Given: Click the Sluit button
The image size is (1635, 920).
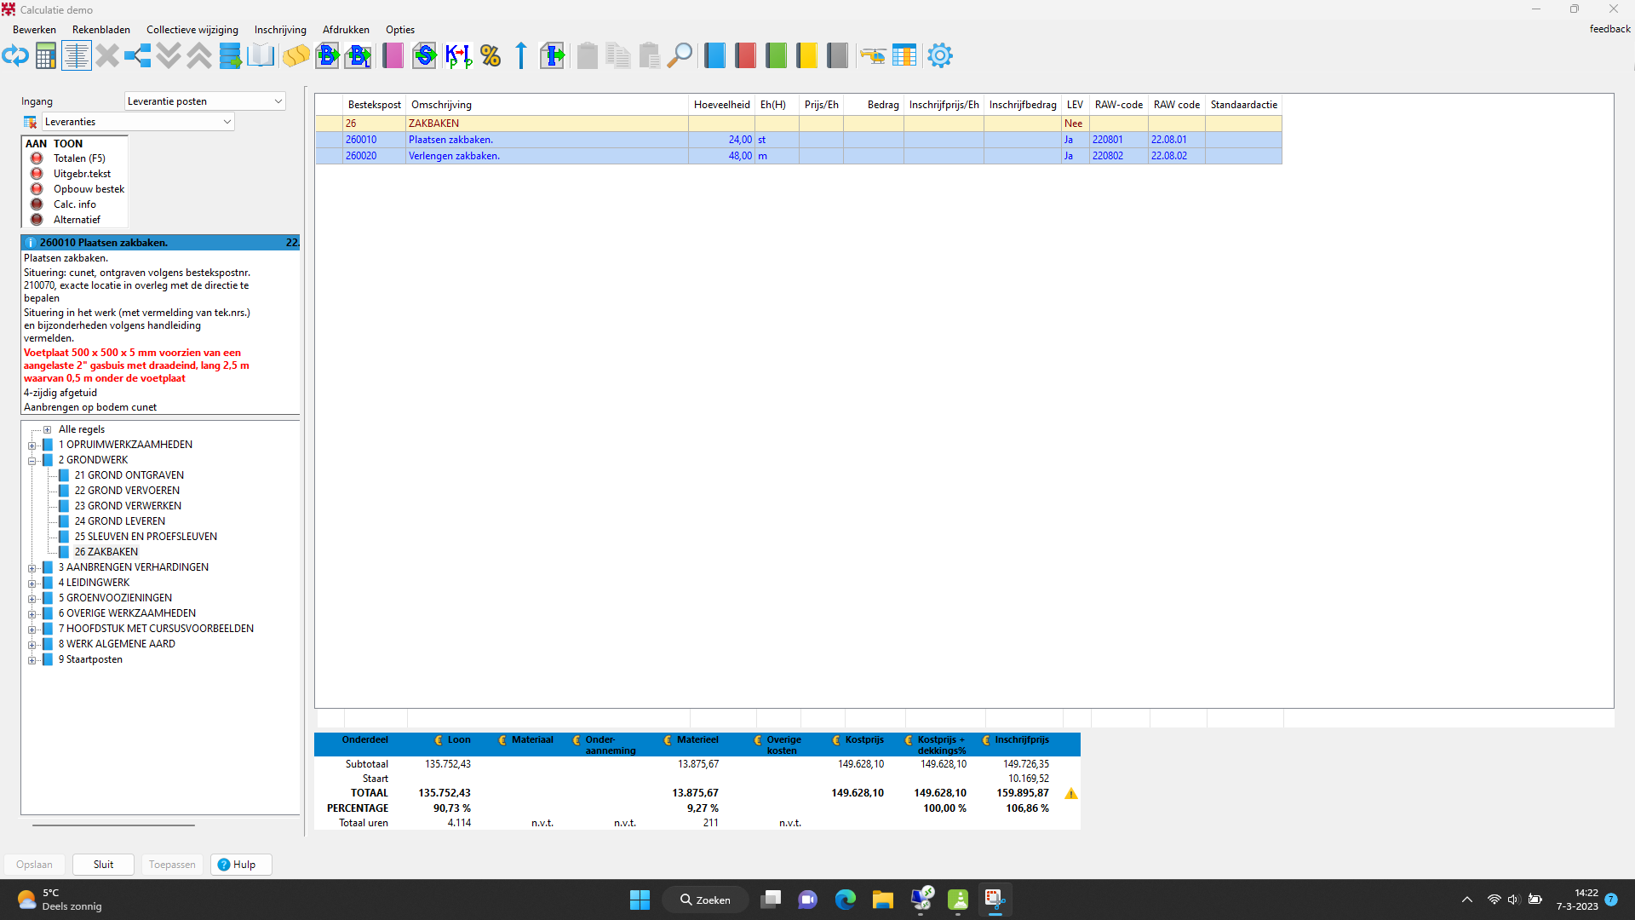Looking at the screenshot, I should point(103,865).
